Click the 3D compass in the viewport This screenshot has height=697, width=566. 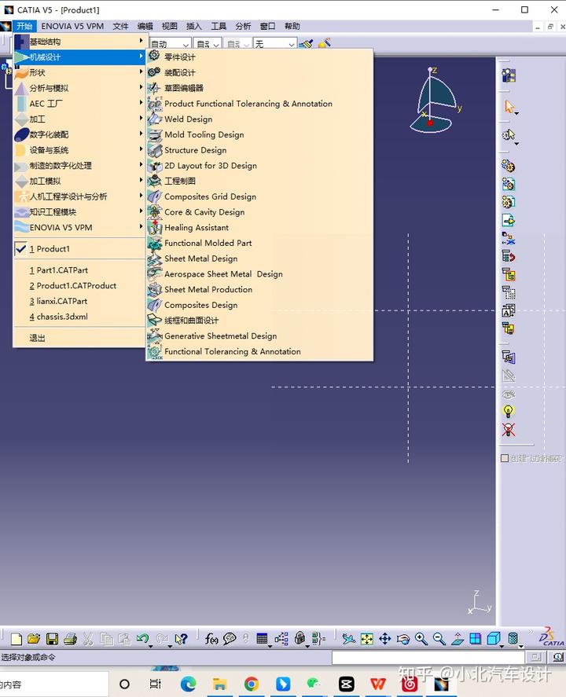click(436, 100)
